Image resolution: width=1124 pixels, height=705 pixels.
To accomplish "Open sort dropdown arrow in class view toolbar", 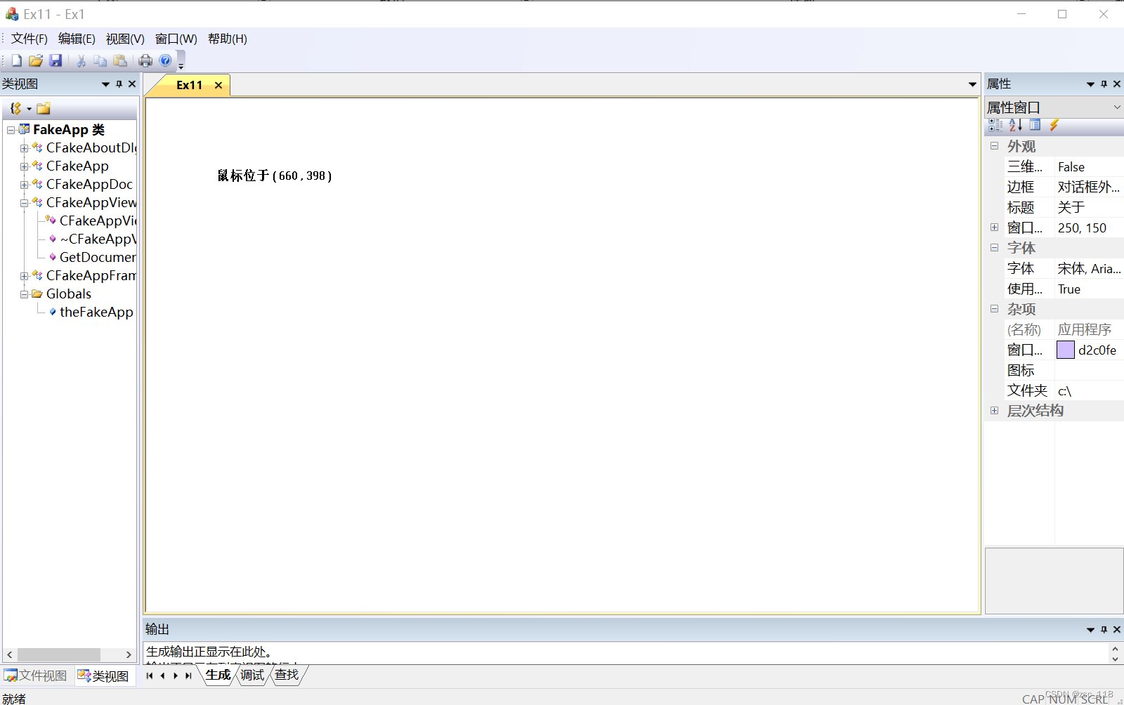I will pos(29,109).
